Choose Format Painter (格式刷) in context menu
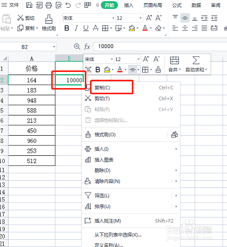Screen dimensions: 227x247 [124, 135]
